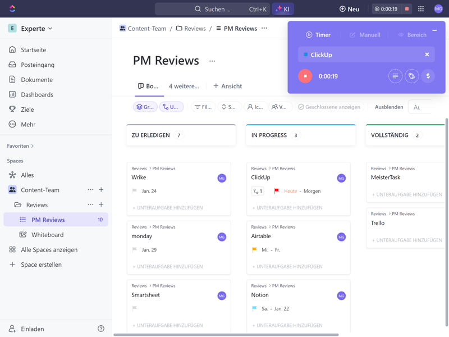Open the apps grid icon in top bar
This screenshot has height=337, width=449.
(421, 9)
